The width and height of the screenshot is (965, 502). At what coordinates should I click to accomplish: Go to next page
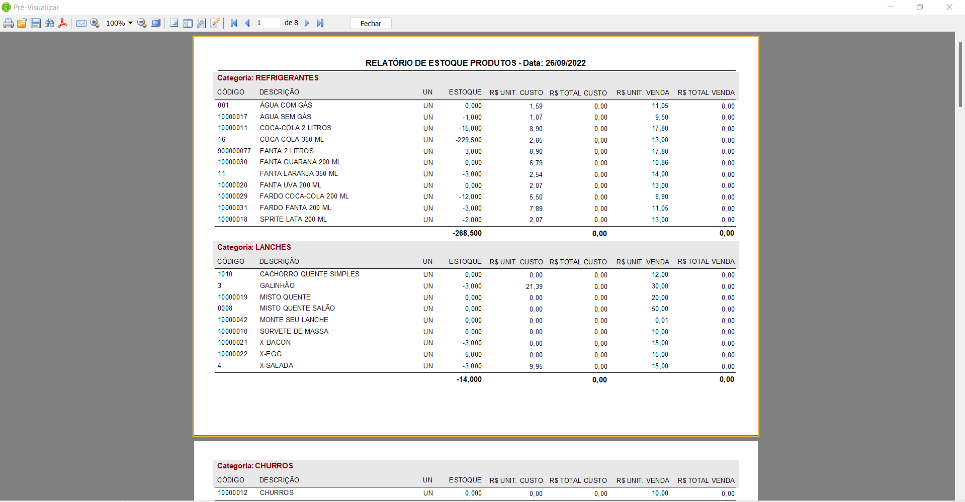pos(307,23)
